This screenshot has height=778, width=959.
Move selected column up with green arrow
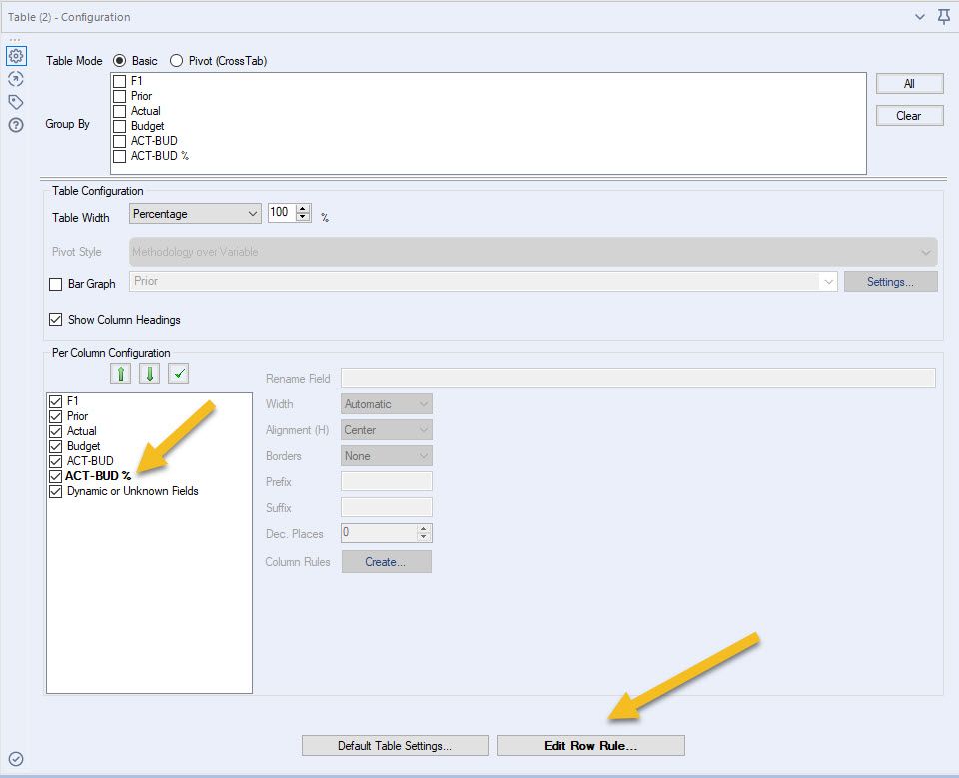coord(121,374)
